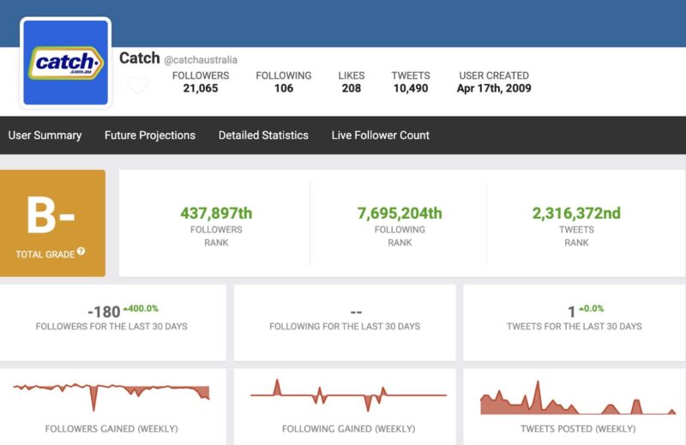The image size is (686, 445).
Task: Click the Followers Gained weekly chart
Action: (x=111, y=396)
